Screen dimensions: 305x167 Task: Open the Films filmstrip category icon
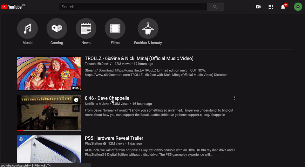(x=115, y=28)
